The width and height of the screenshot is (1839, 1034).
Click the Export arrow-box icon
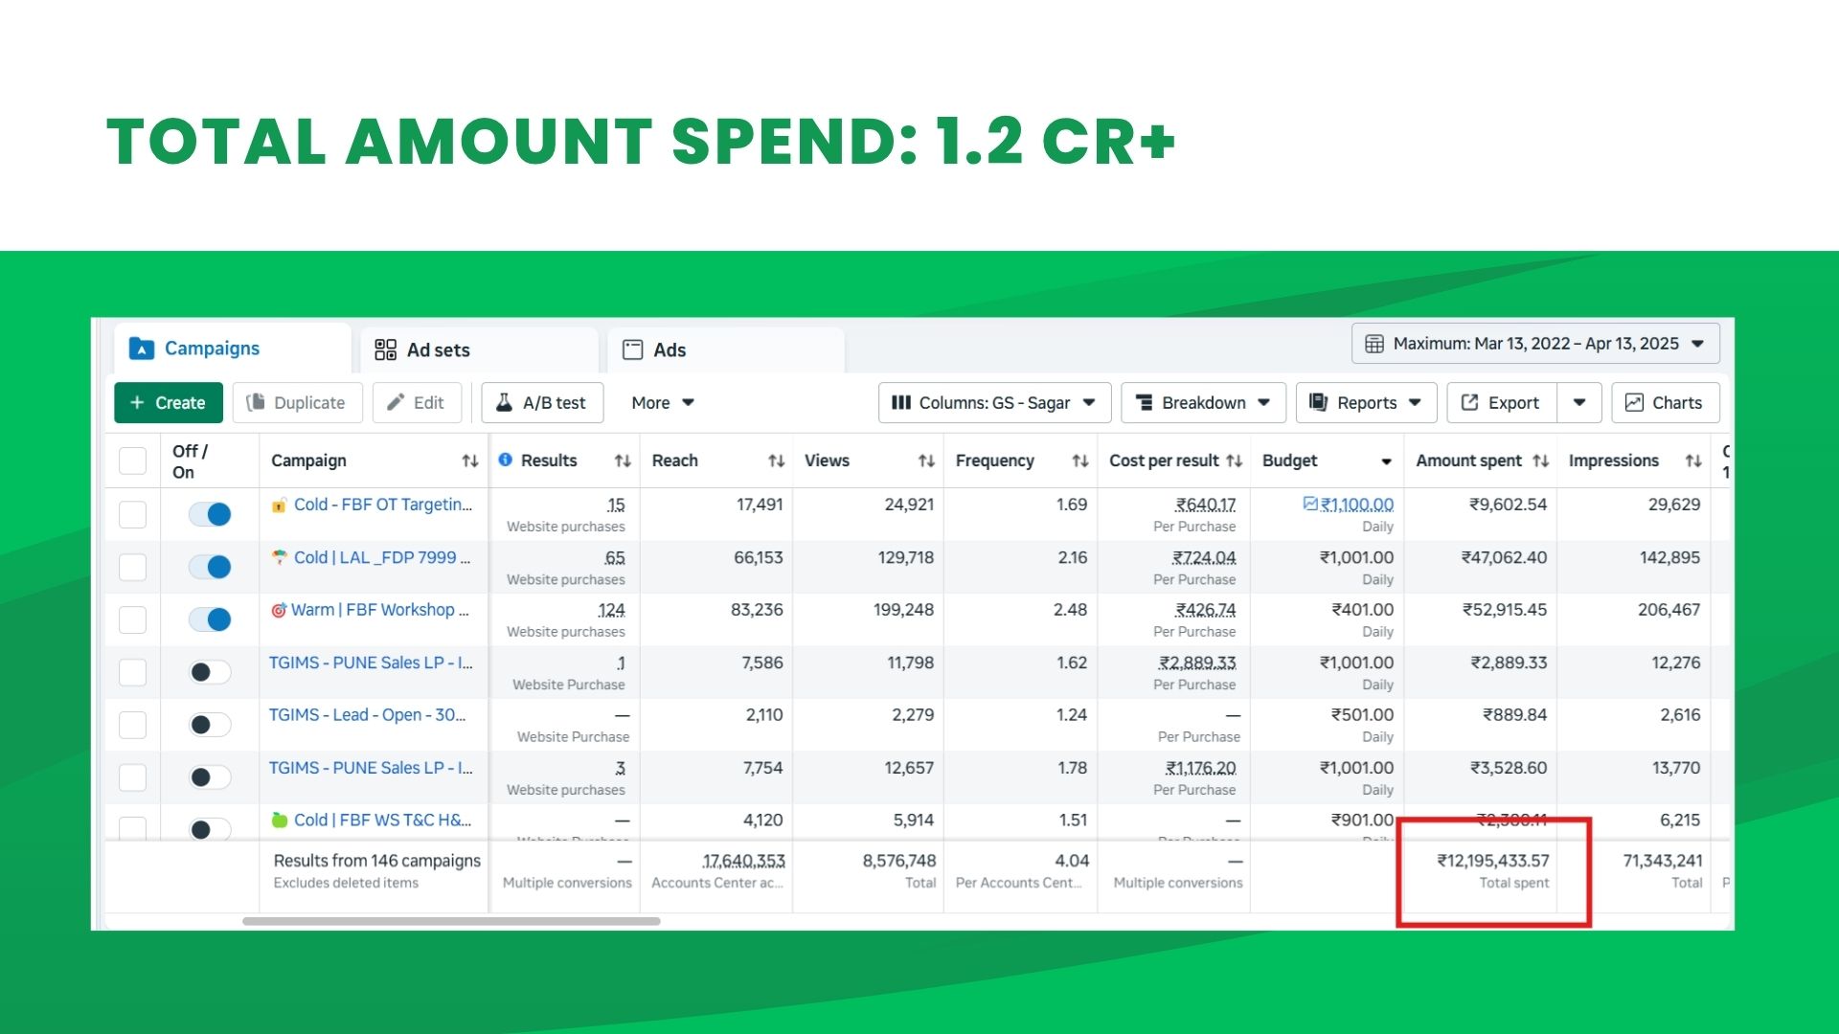pos(1469,403)
